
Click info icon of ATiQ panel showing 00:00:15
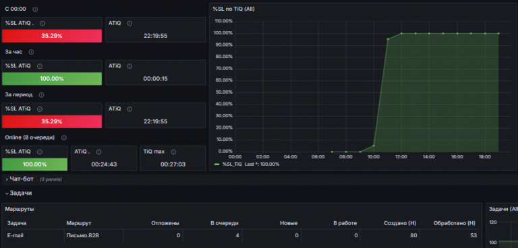[129, 66]
